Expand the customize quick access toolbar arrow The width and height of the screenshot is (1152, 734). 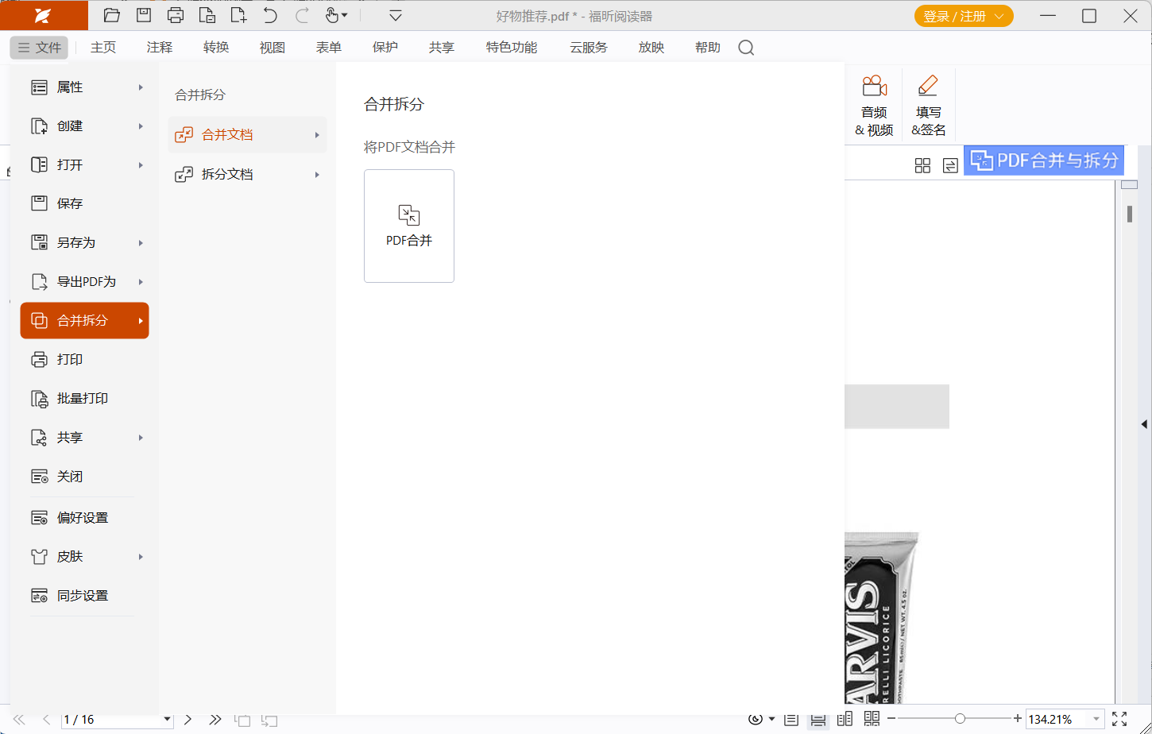(396, 15)
